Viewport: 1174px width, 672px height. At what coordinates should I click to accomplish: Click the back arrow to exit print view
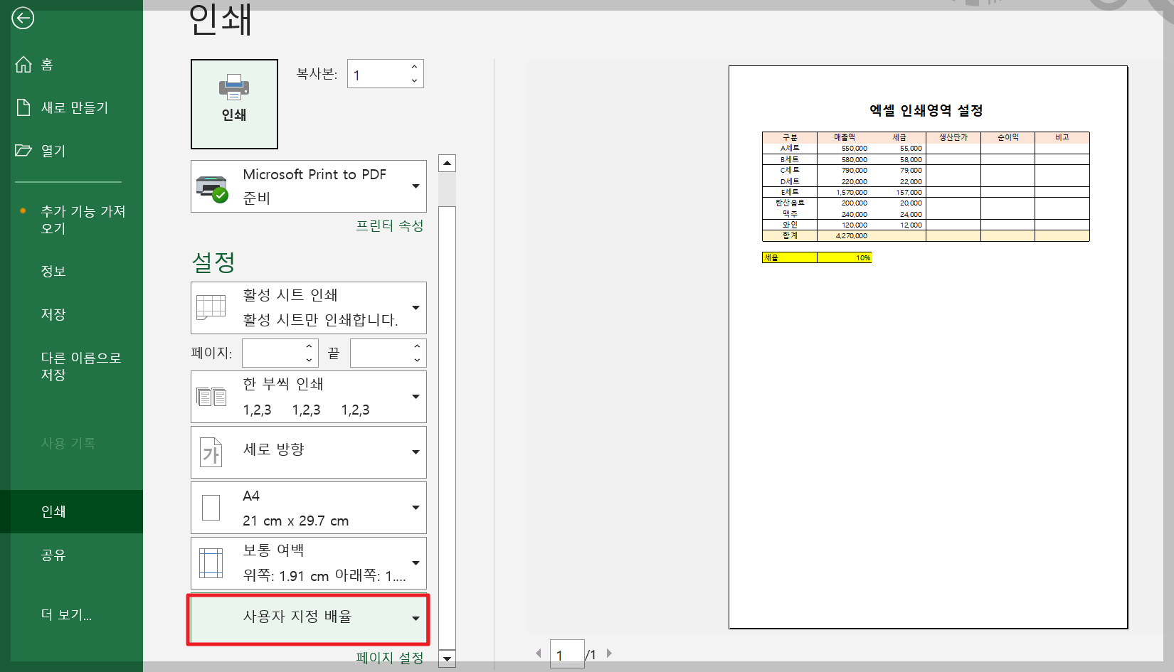[23, 18]
